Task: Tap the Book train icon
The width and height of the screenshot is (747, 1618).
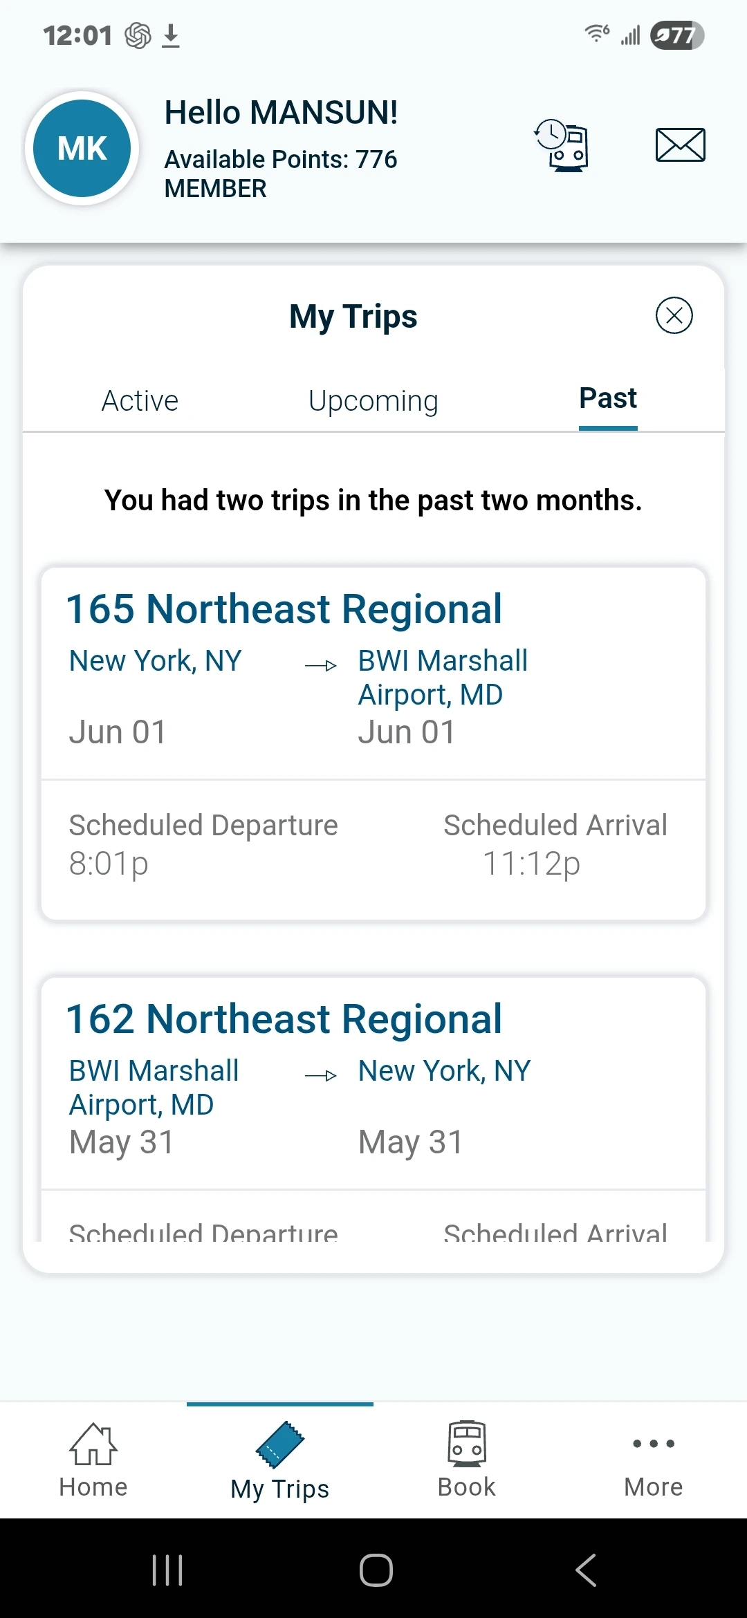Action: (467, 1444)
